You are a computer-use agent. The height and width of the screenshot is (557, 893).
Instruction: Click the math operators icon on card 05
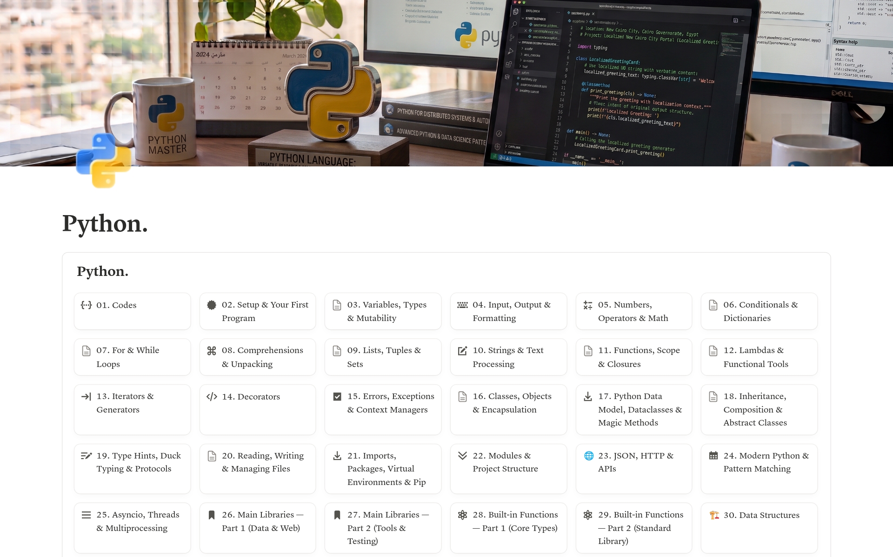(x=588, y=305)
